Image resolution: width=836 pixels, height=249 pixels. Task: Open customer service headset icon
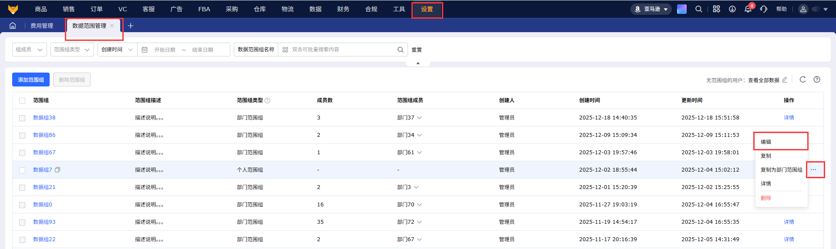click(x=764, y=9)
